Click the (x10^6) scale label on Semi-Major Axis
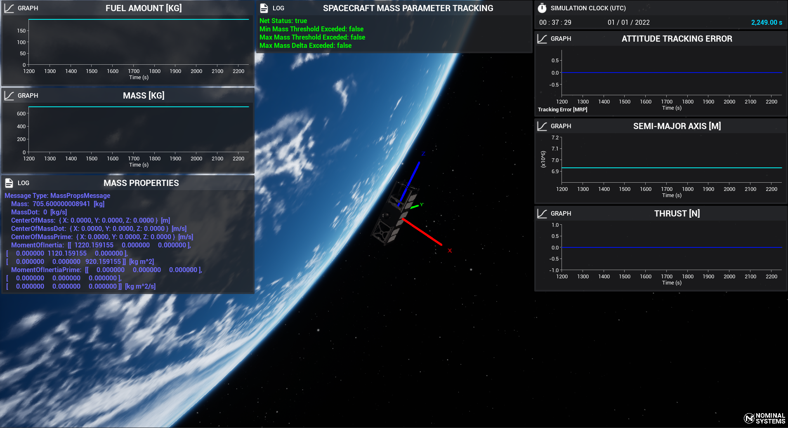This screenshot has height=428, width=788. [x=543, y=159]
